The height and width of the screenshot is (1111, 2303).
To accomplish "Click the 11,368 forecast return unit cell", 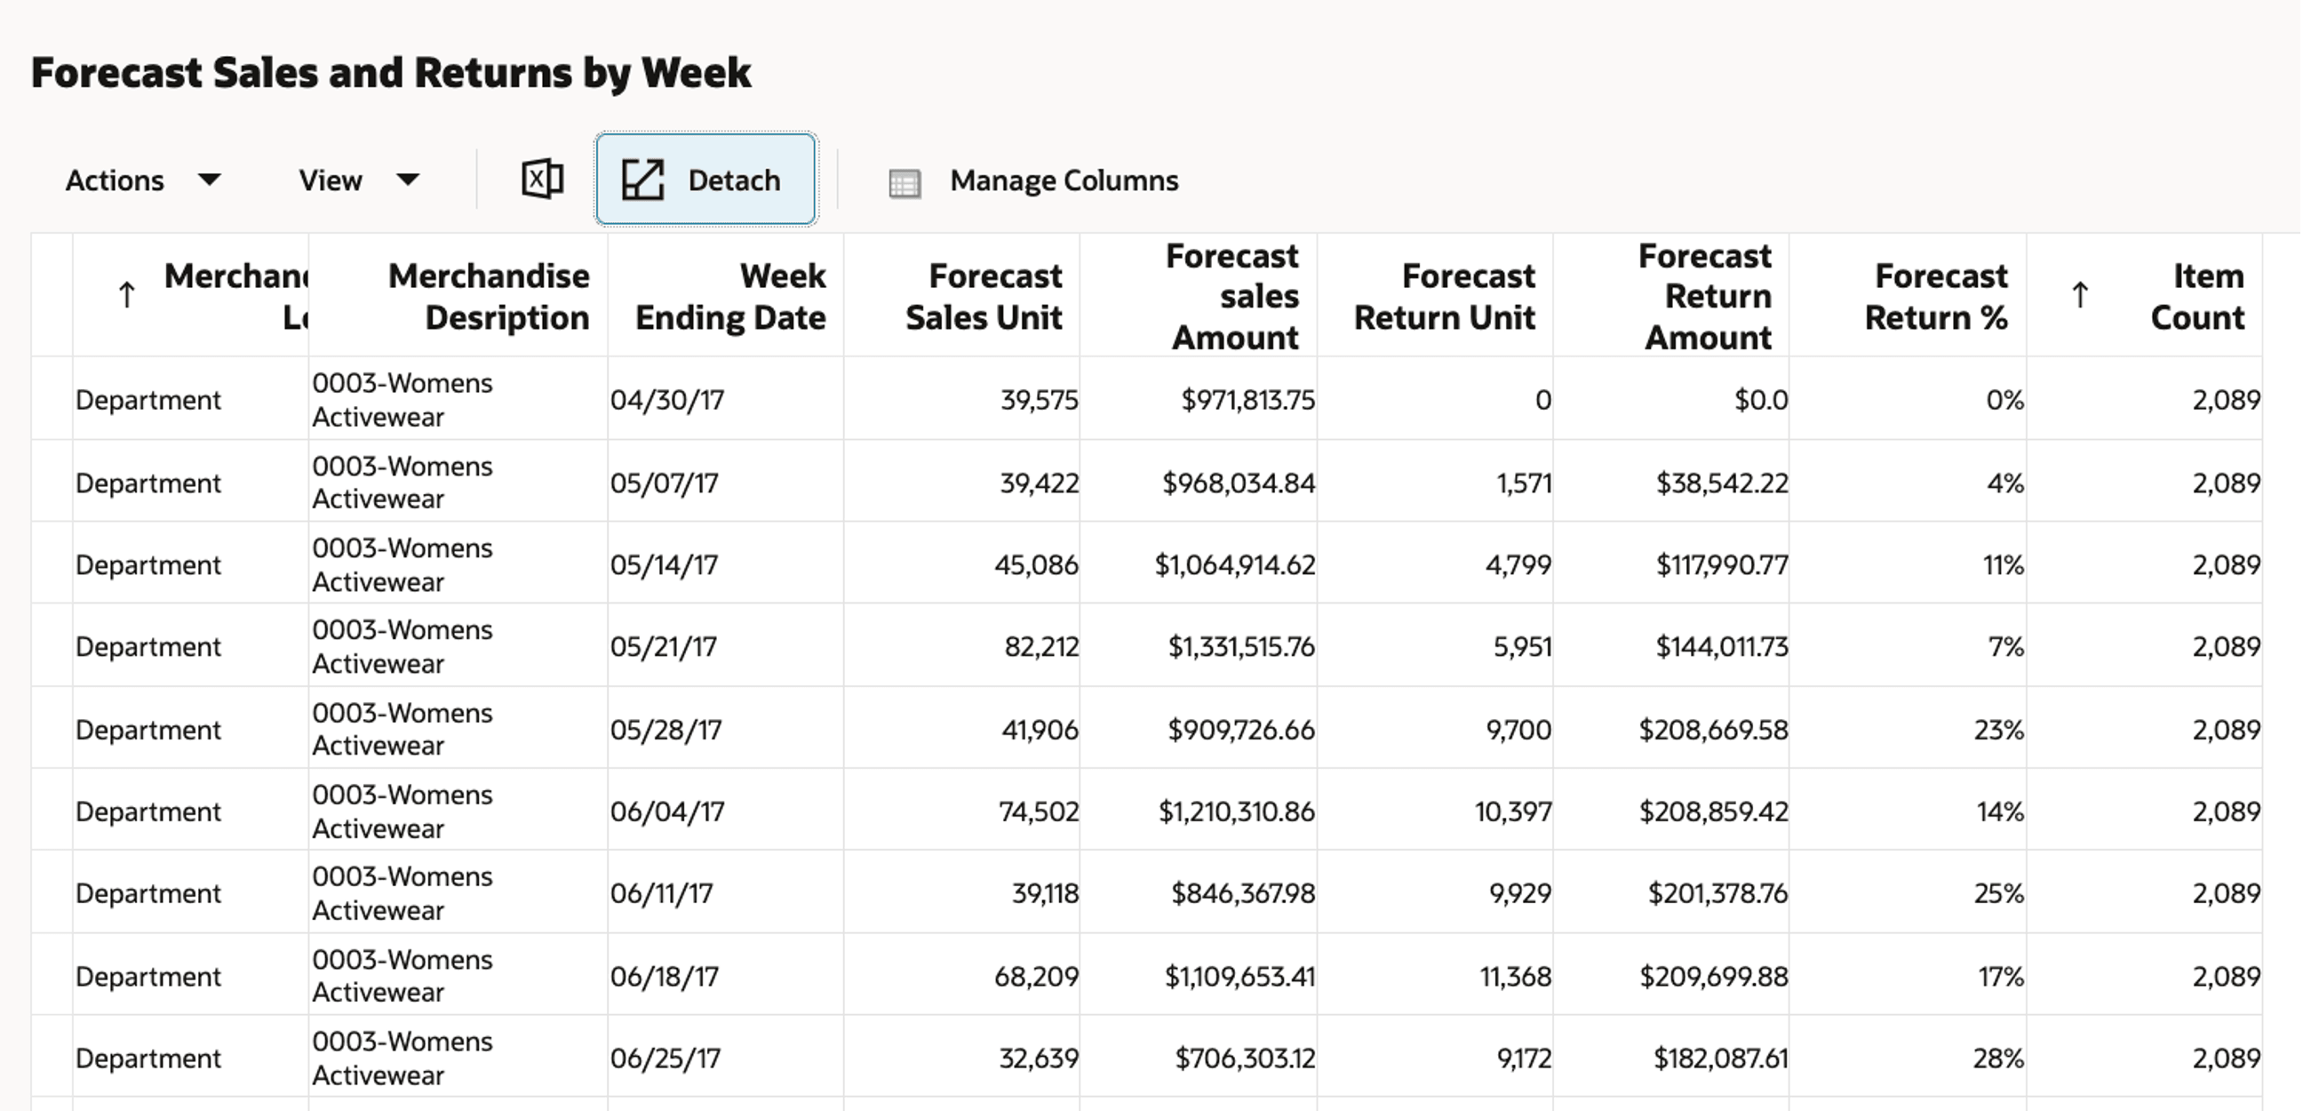I will (x=1515, y=977).
